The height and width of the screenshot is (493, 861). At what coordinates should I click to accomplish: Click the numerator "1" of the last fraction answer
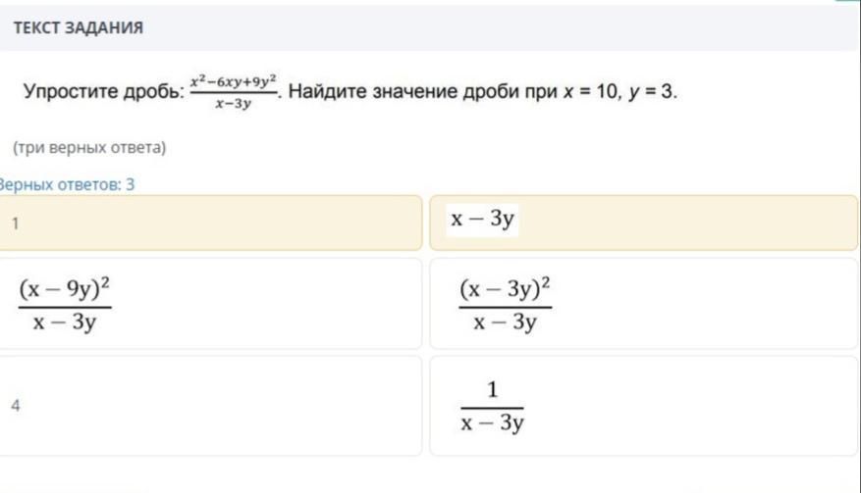click(x=492, y=390)
